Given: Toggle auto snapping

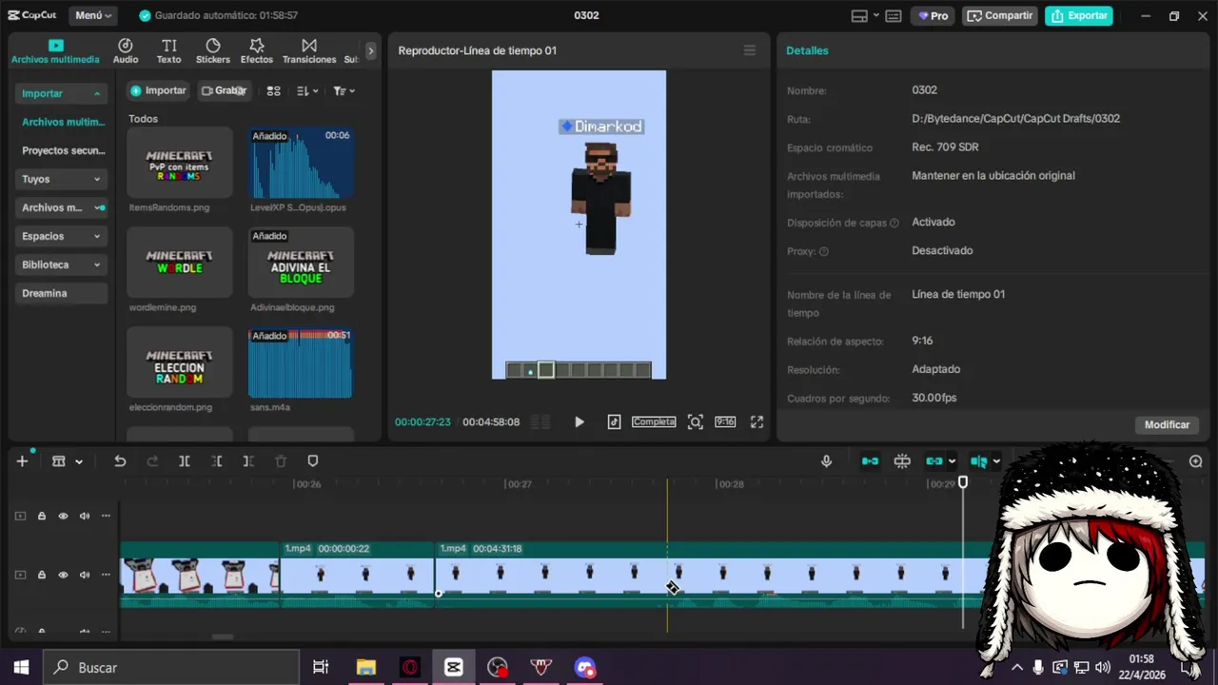Looking at the screenshot, I should pyautogui.click(x=902, y=461).
